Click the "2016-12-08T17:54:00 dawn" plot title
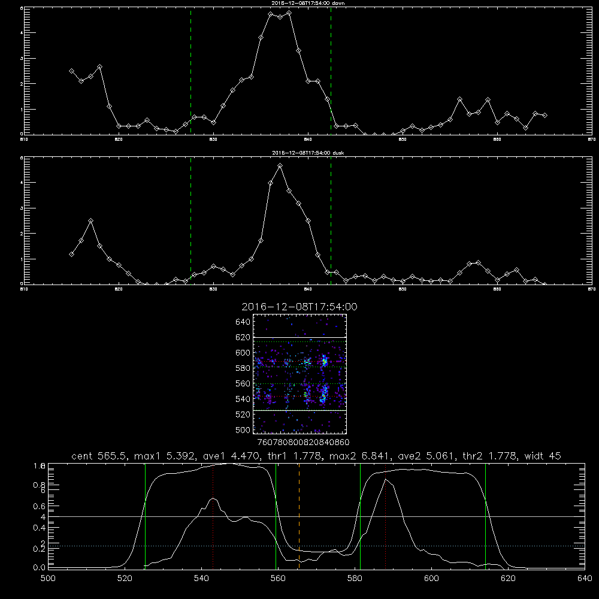This screenshot has width=599, height=599. coord(308,3)
